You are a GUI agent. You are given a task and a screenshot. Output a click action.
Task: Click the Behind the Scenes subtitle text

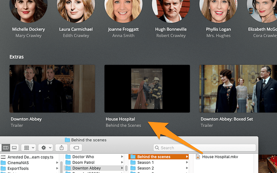123,126
